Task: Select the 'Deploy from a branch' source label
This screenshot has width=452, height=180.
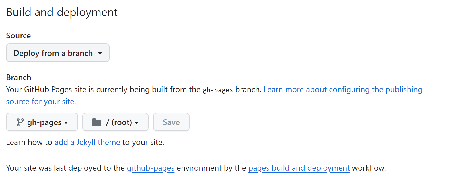Action: click(53, 53)
